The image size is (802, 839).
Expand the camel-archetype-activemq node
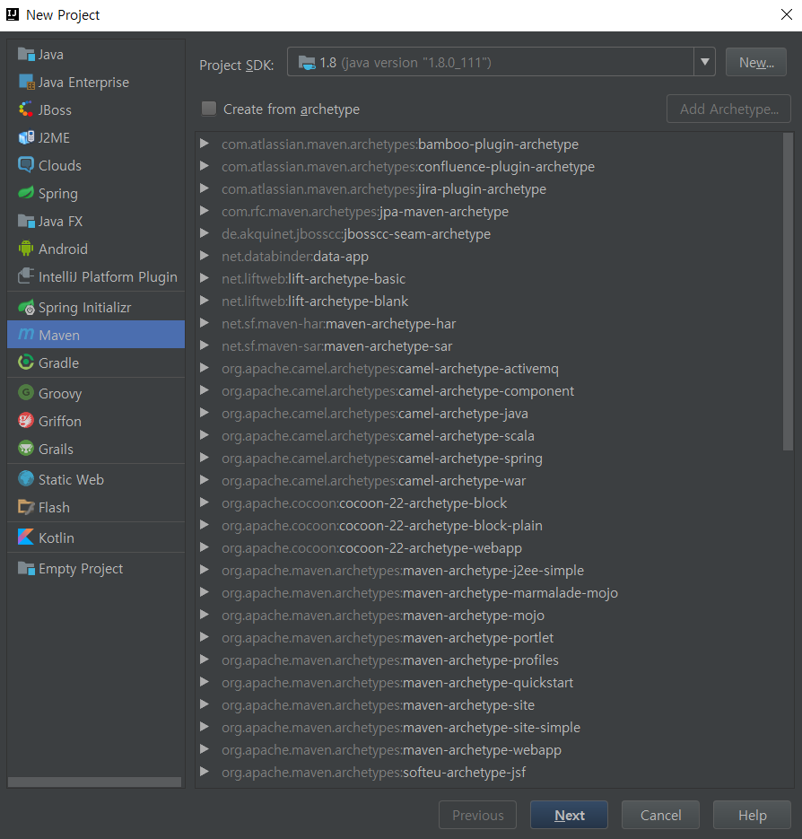click(x=204, y=368)
